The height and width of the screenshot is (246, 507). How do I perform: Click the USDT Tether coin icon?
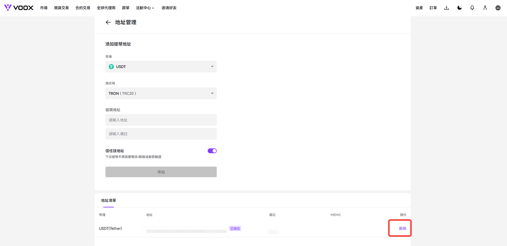pyautogui.click(x=111, y=67)
